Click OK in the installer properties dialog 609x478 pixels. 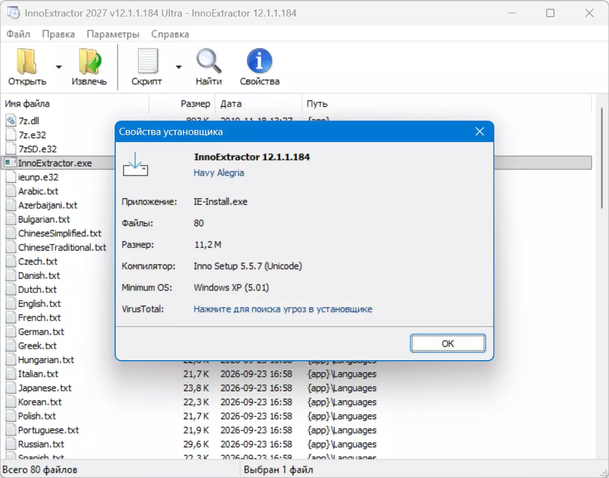(x=448, y=344)
